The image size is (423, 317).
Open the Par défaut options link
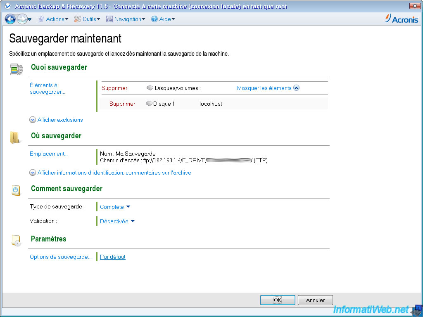[113, 257]
